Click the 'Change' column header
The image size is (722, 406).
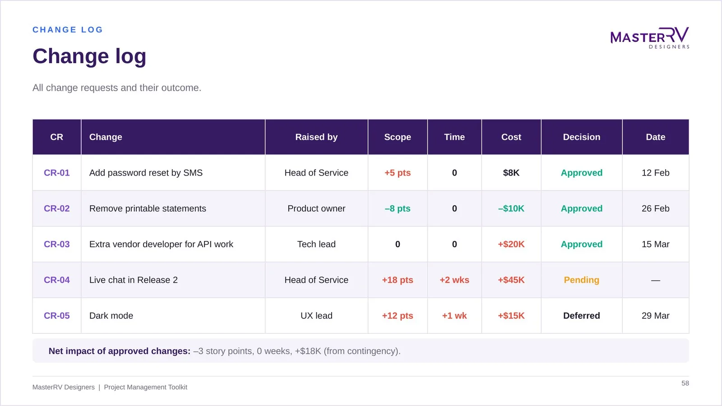coord(173,137)
